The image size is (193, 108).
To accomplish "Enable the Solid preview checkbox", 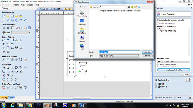I will click(x=175, y=97).
